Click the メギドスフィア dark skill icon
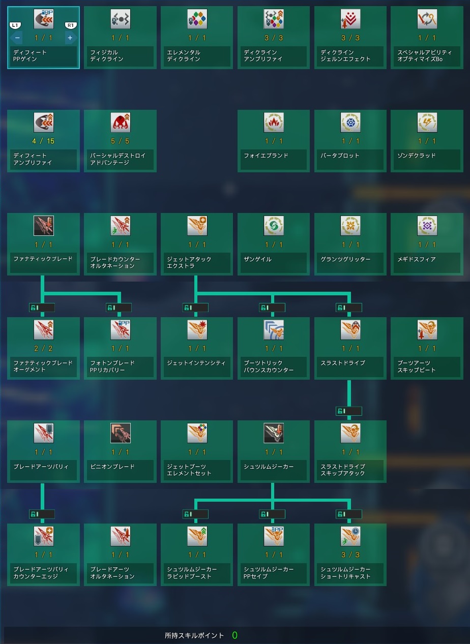Screen dimensions: 470x644 pyautogui.click(x=427, y=226)
